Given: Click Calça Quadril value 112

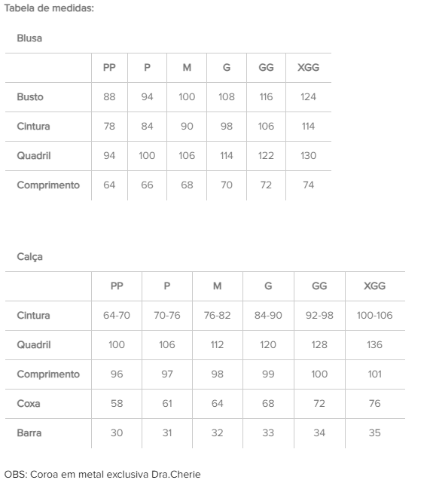Looking at the screenshot, I should (x=217, y=345).
